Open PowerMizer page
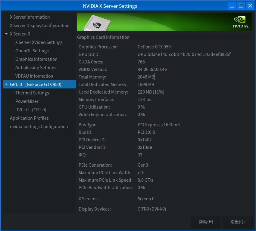 point(27,101)
